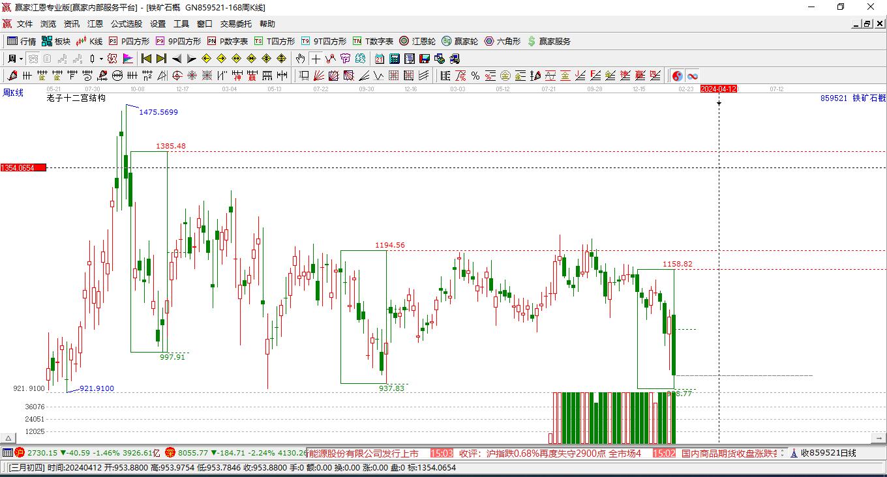Open the 窗口 menu
Image resolution: width=887 pixels, height=477 pixels.
click(x=205, y=23)
